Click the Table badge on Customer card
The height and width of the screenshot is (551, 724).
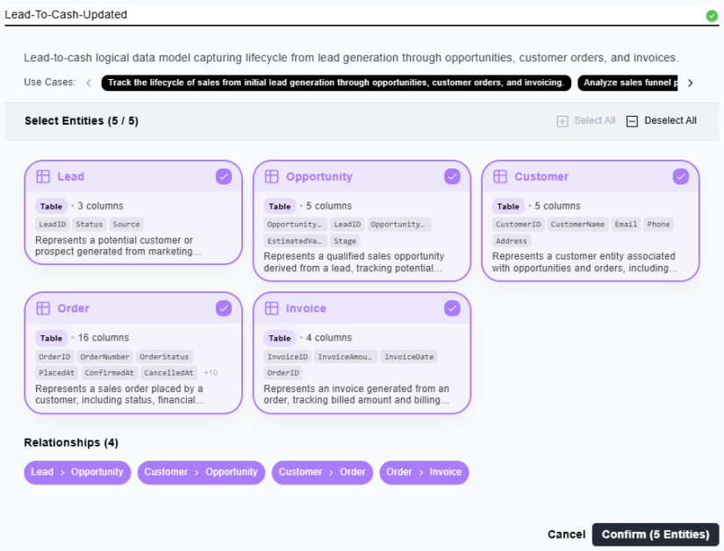point(508,206)
